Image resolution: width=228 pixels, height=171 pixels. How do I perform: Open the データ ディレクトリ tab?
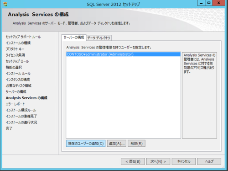(x=99, y=38)
